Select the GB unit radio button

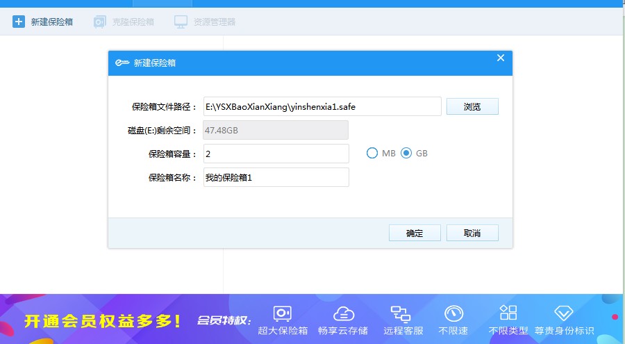click(406, 154)
